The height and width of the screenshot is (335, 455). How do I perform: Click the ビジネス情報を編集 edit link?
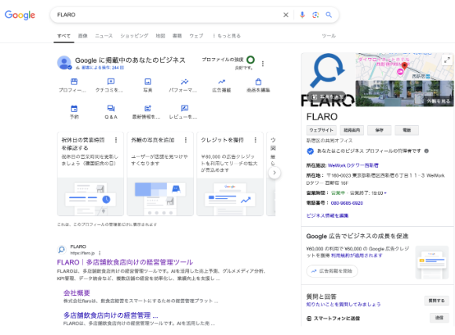(x=327, y=216)
